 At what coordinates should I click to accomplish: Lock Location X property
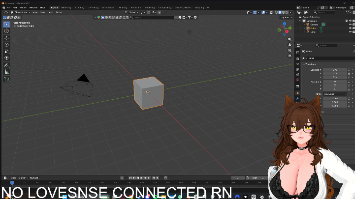[349, 70]
